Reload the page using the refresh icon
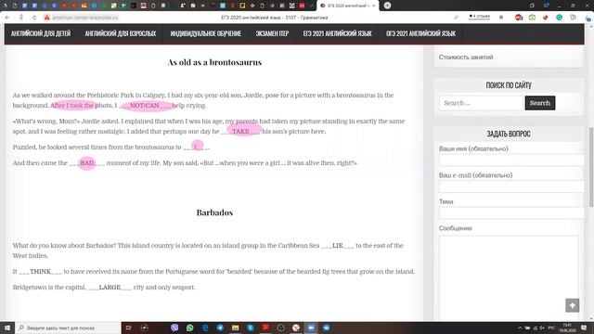 tap(34, 18)
